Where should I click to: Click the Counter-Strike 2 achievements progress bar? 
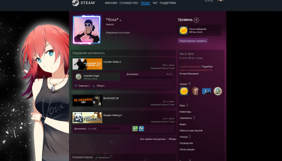point(149,78)
